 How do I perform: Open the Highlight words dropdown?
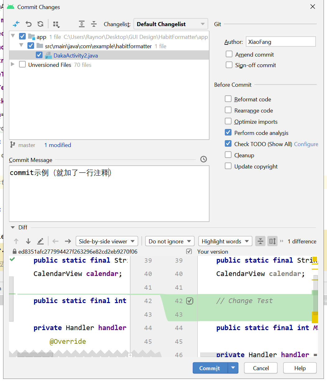(225, 241)
